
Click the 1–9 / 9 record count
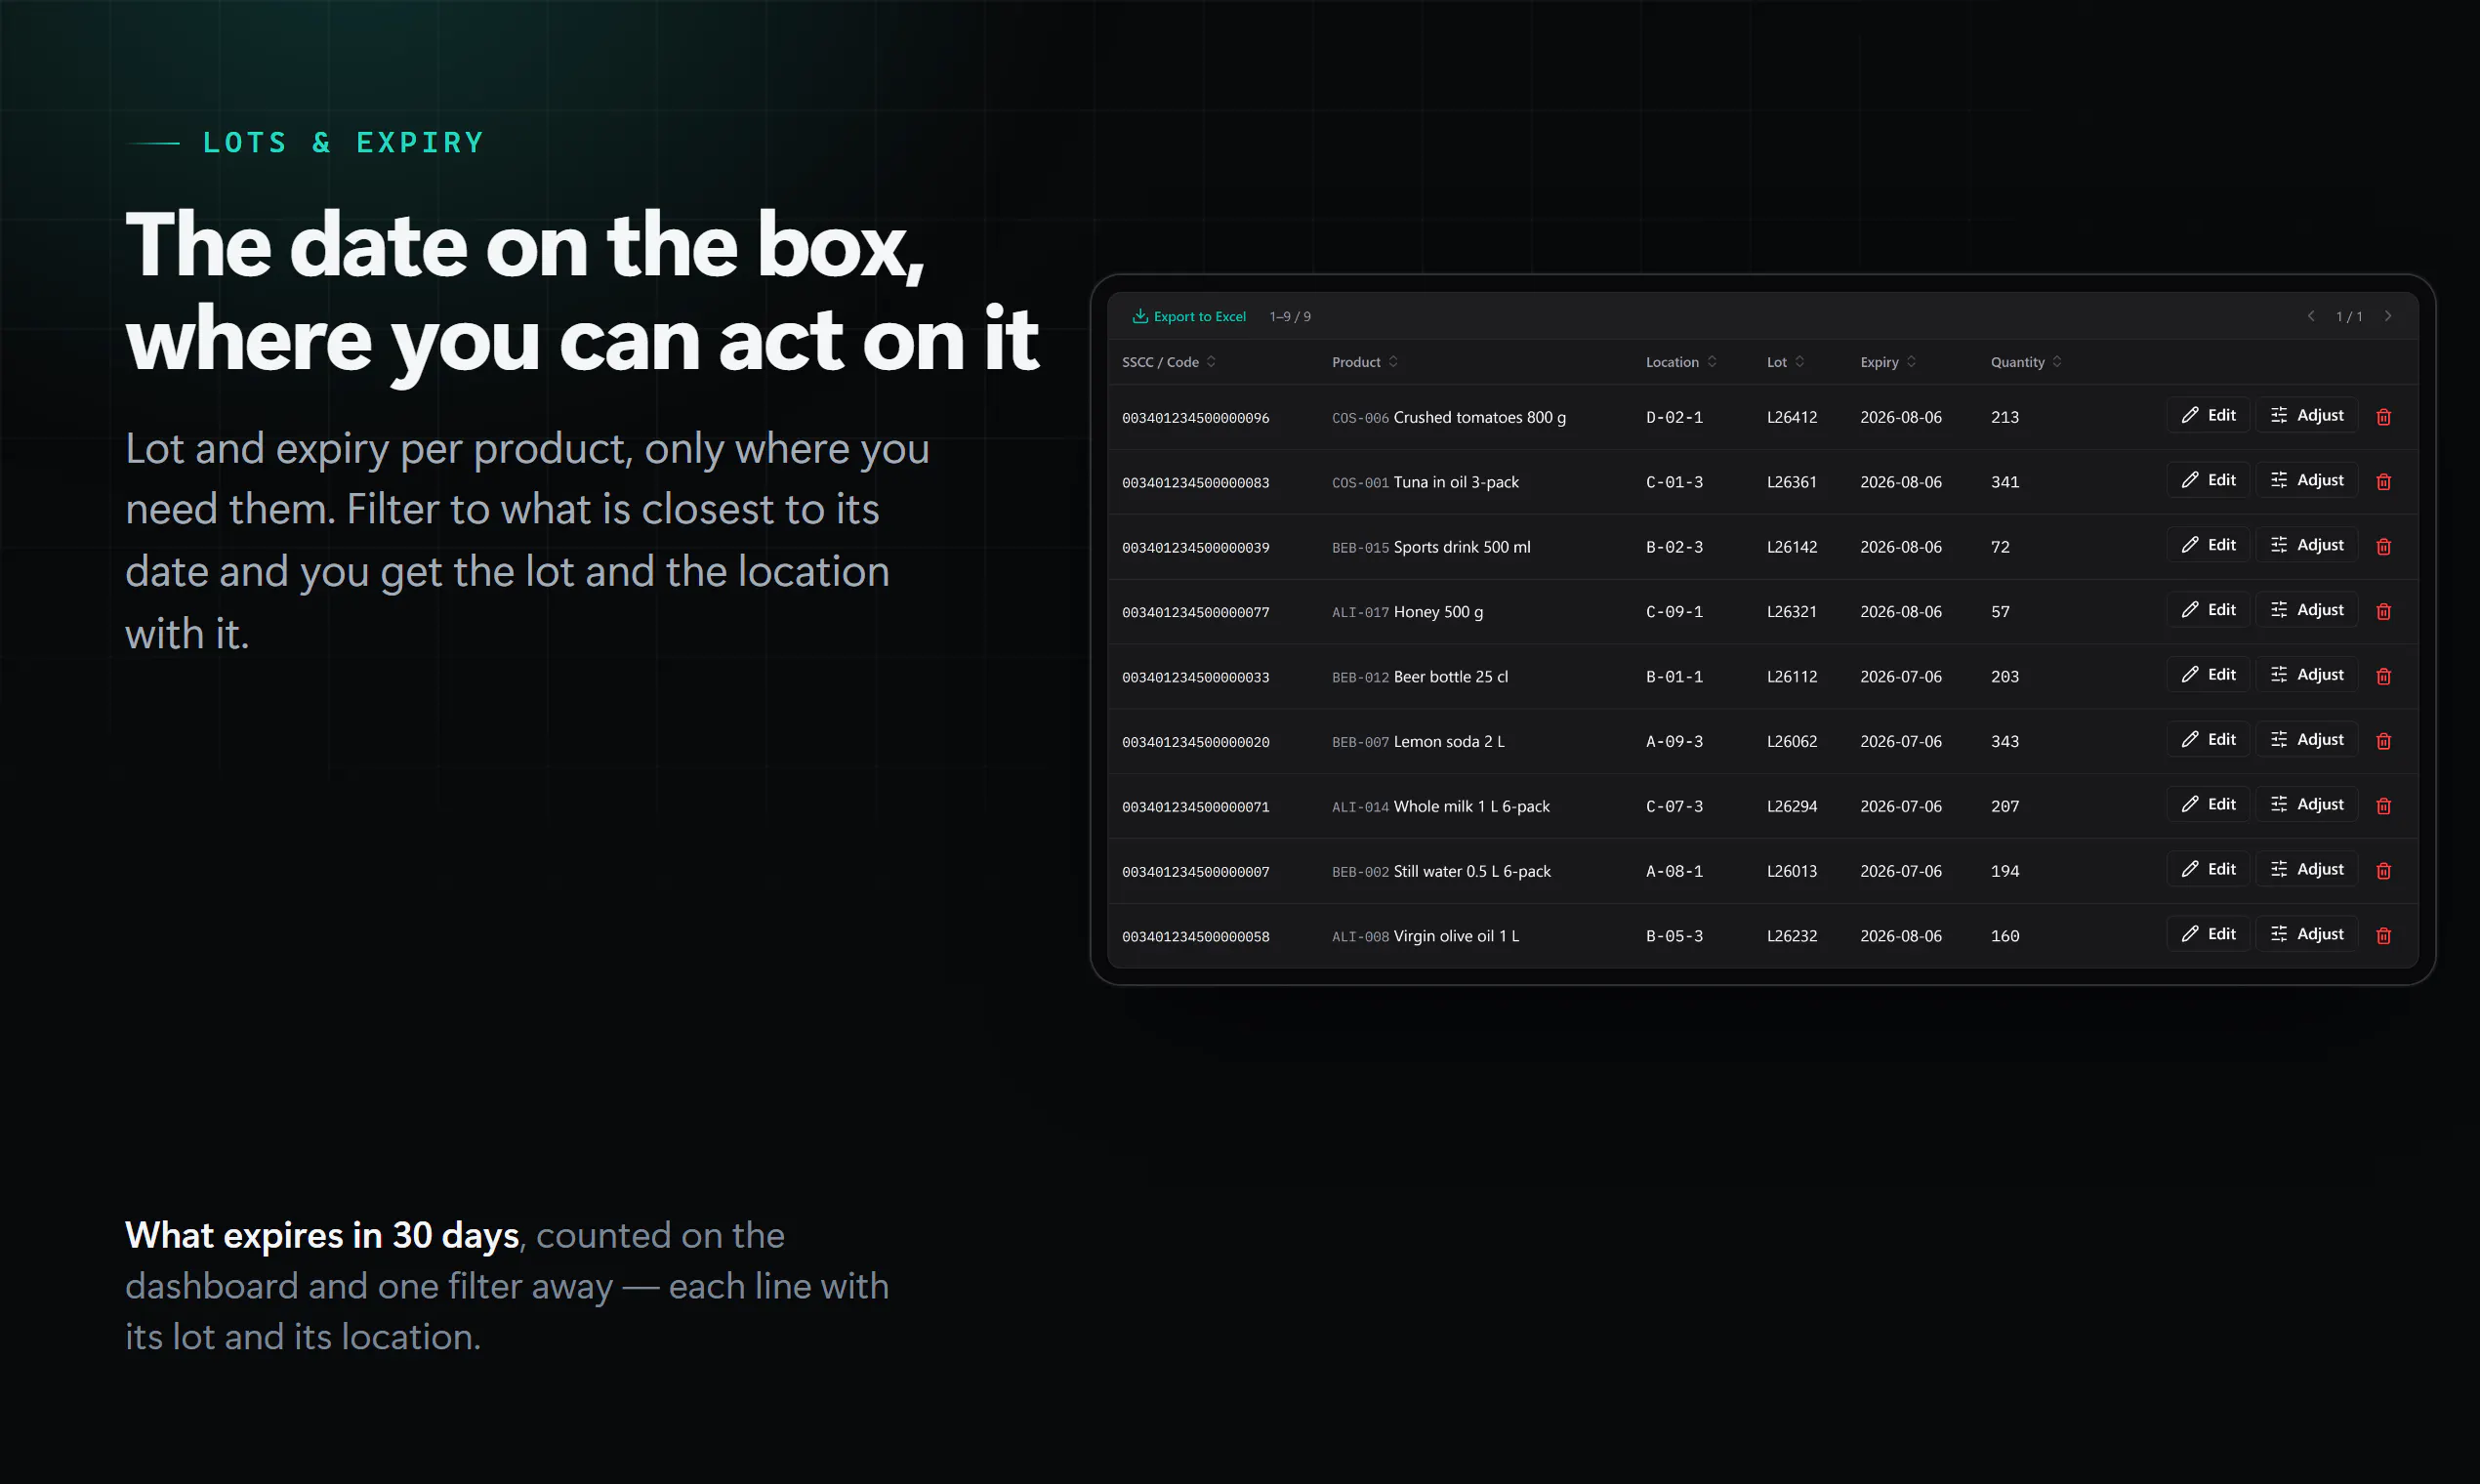click(1290, 316)
